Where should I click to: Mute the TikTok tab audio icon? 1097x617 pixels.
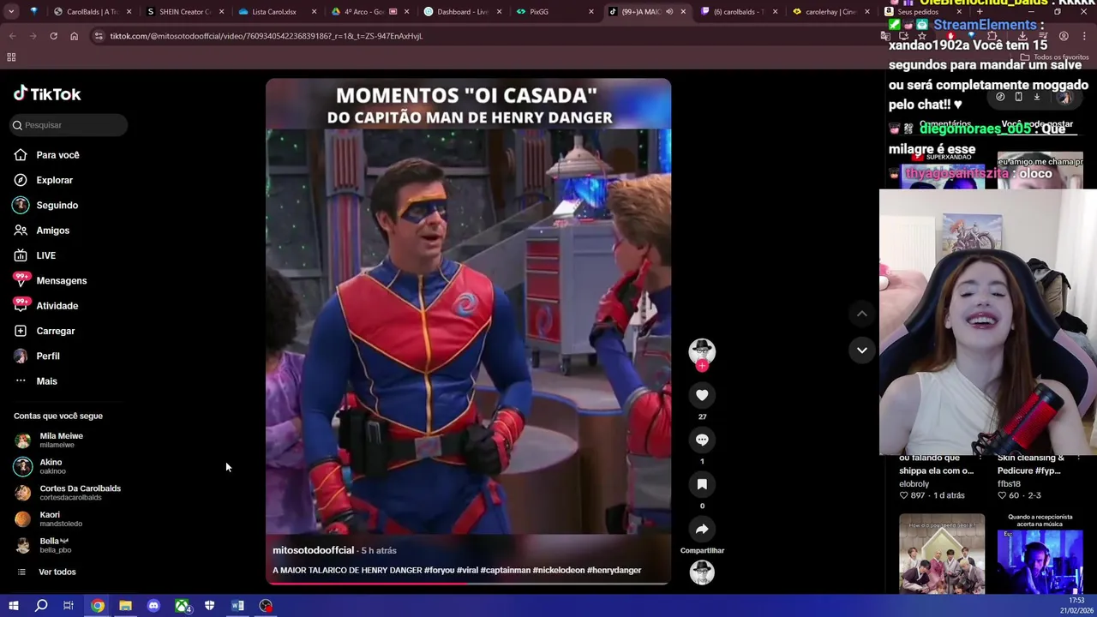(669, 12)
